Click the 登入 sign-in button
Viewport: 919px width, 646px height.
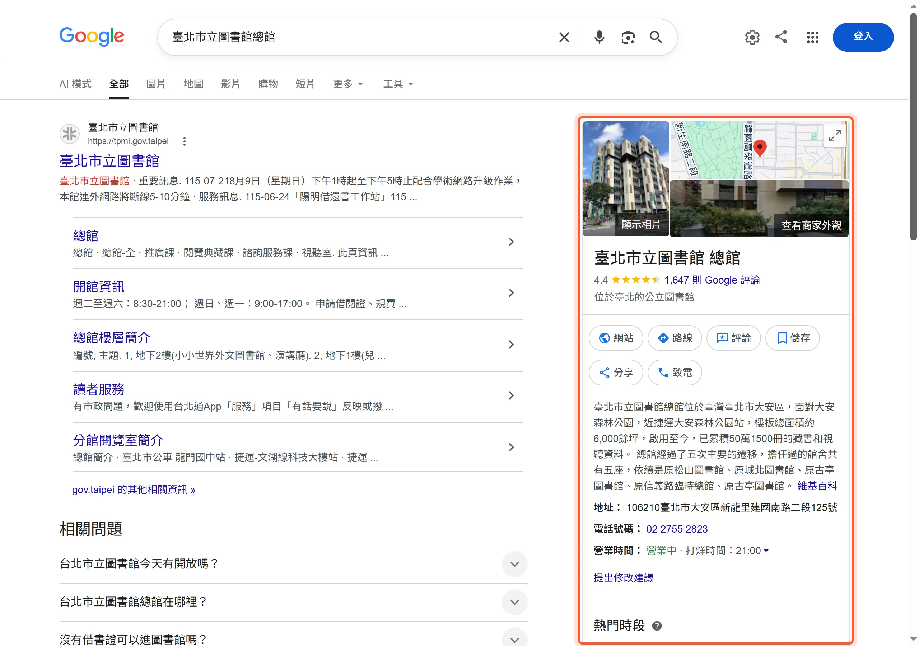(863, 37)
